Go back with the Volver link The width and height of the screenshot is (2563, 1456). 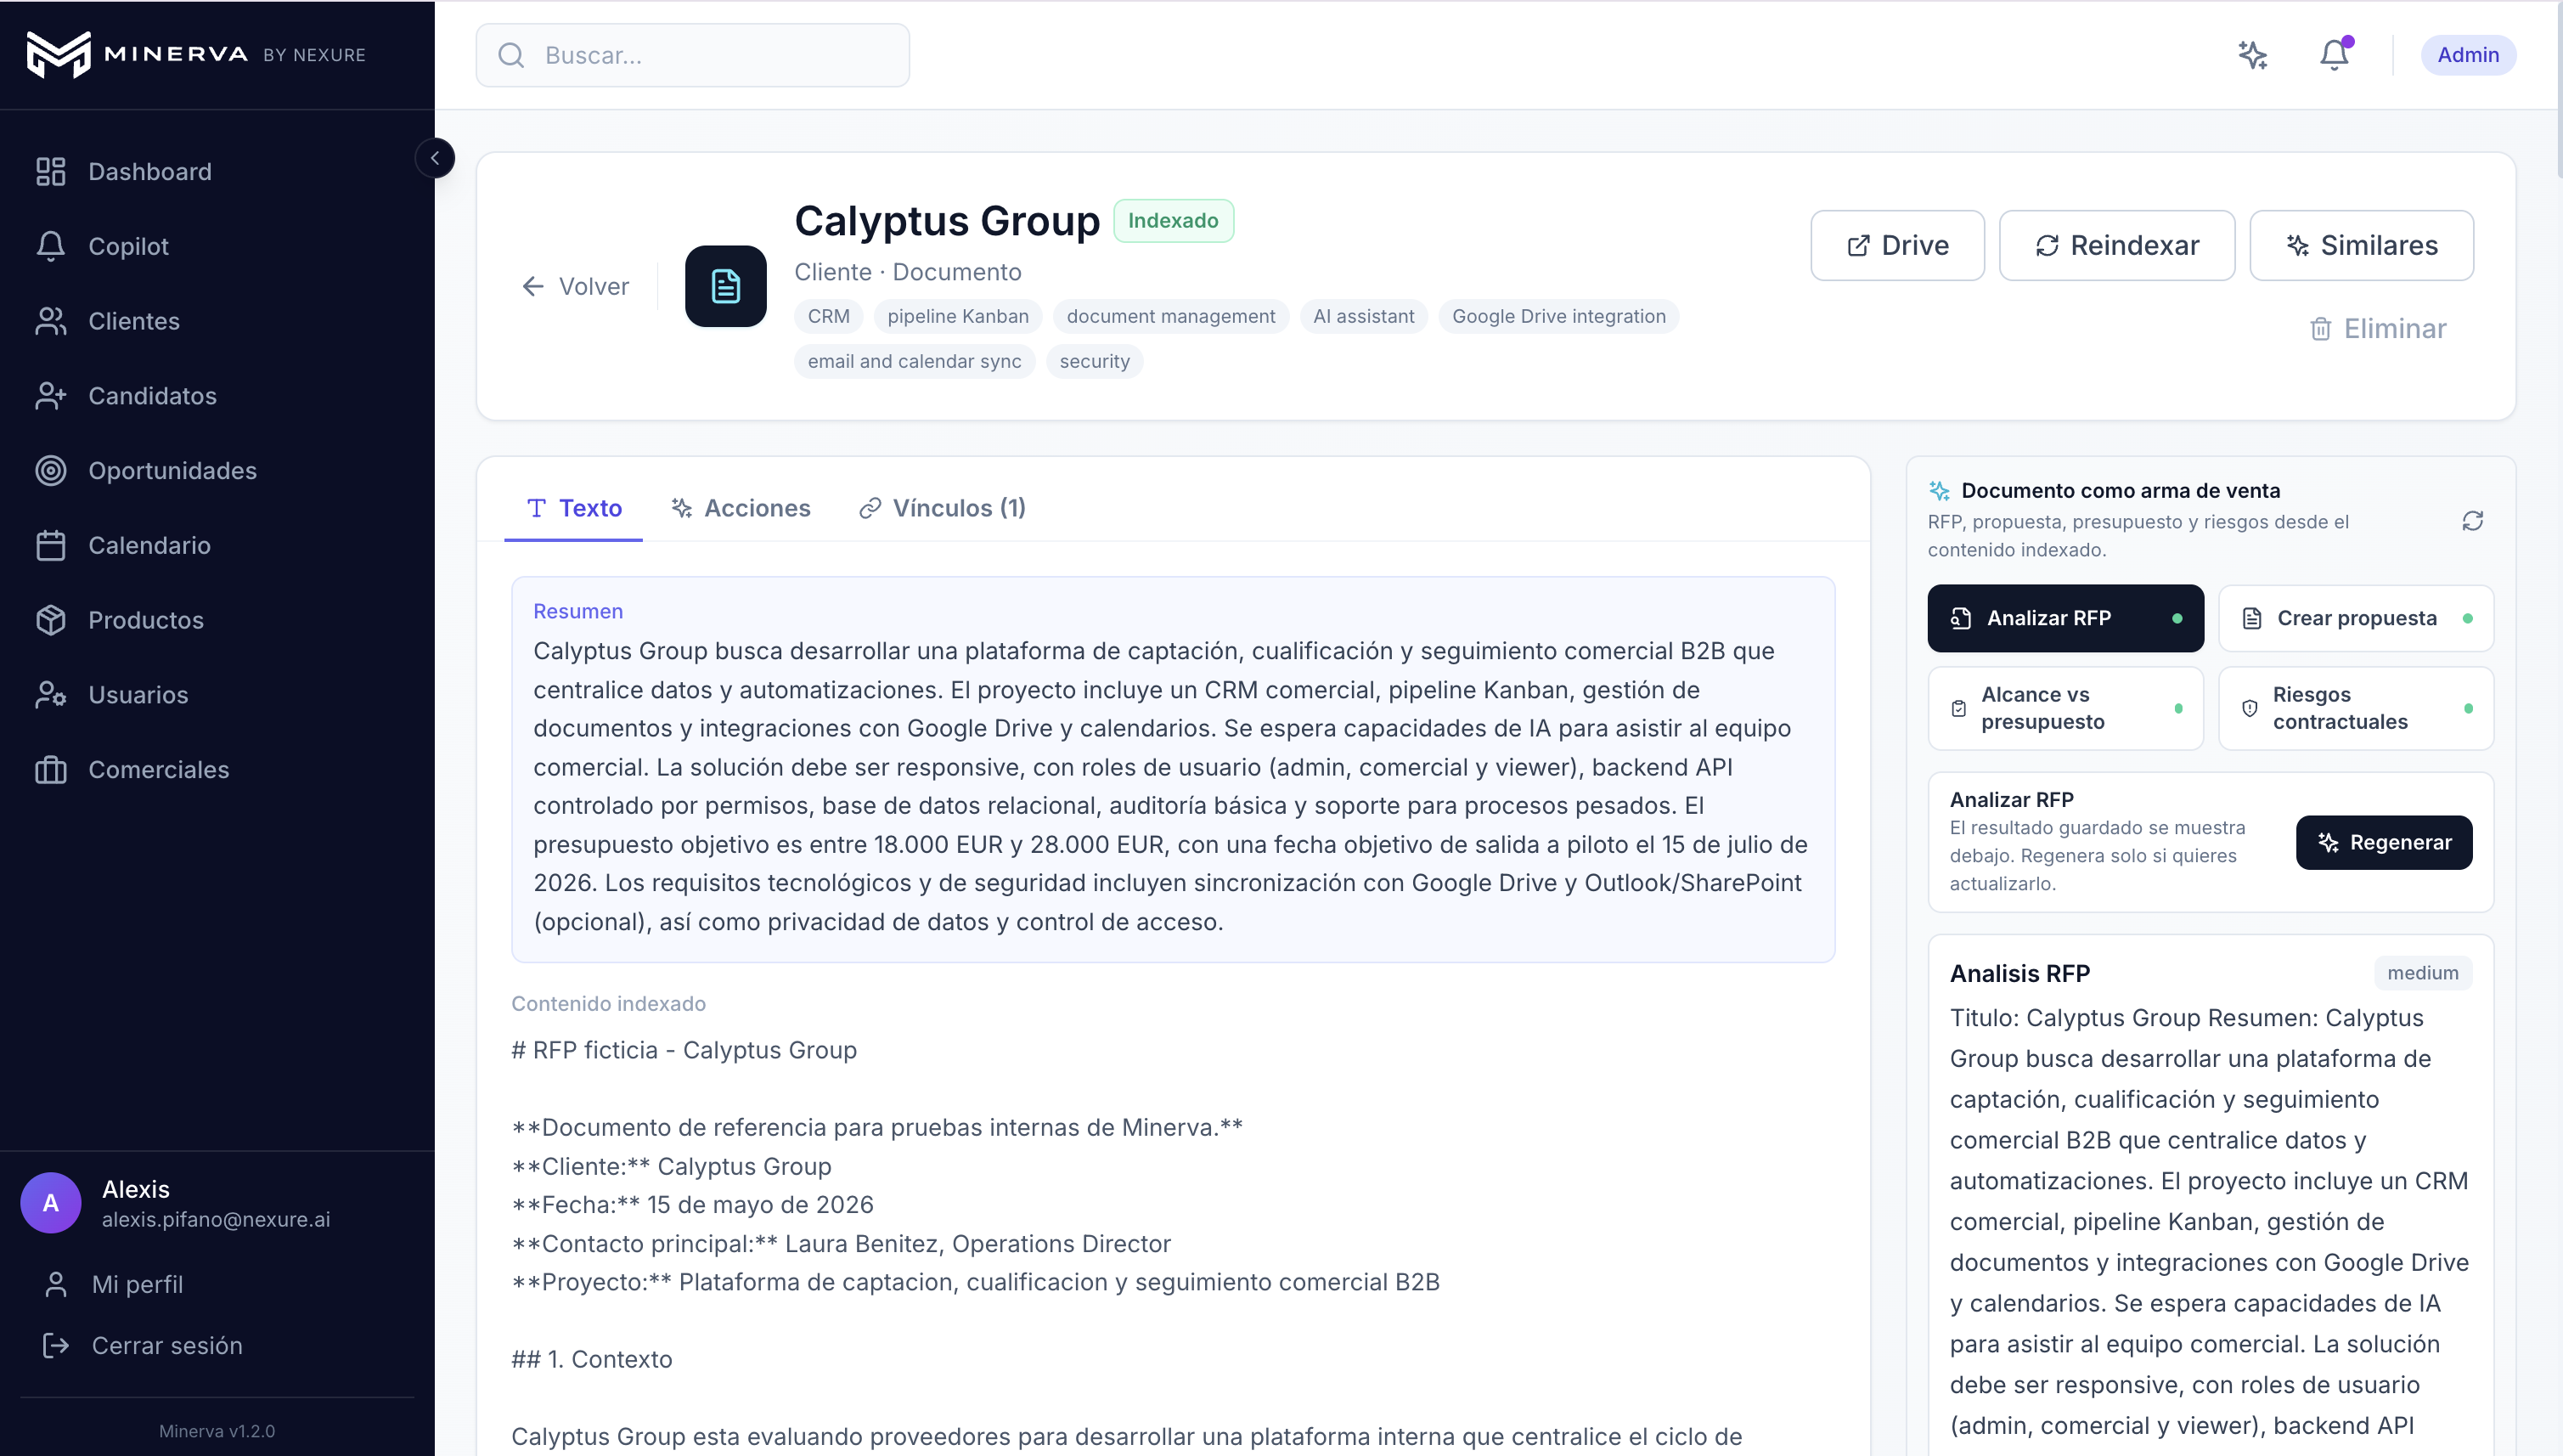coord(576,287)
